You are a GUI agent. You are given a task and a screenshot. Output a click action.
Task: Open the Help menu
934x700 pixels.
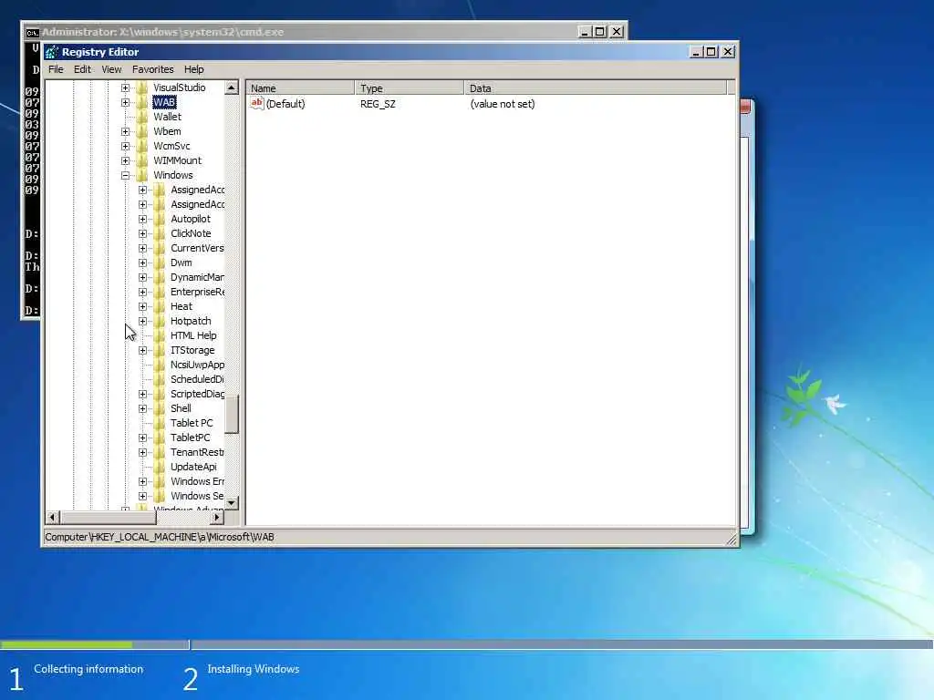click(193, 69)
